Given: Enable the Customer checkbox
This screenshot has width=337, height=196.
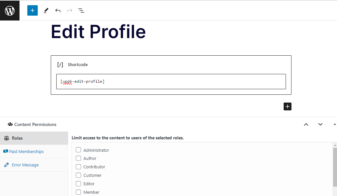Looking at the screenshot, I should pyautogui.click(x=78, y=175).
